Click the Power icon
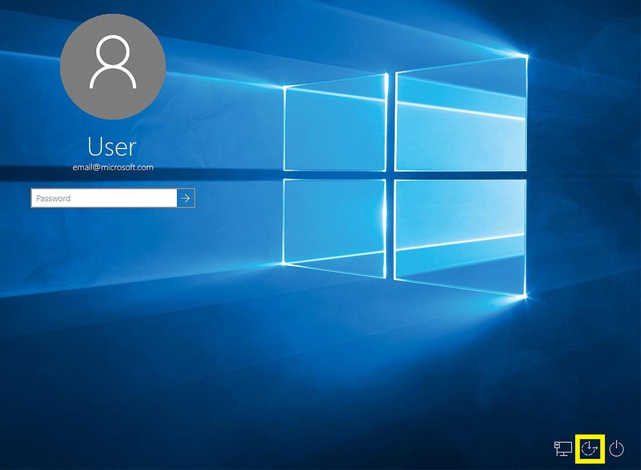 [617, 448]
